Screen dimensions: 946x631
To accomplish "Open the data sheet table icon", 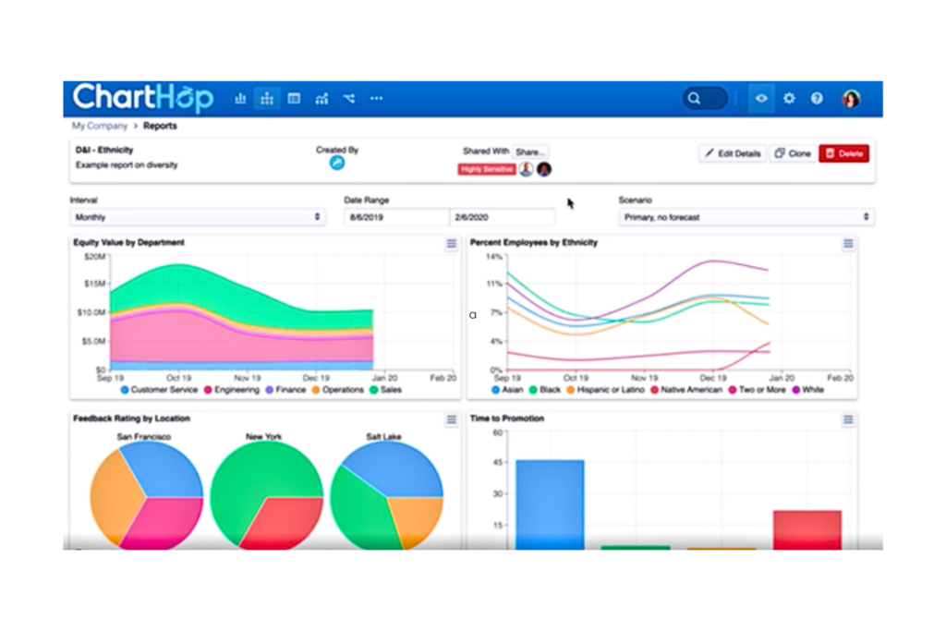I will click(x=294, y=98).
